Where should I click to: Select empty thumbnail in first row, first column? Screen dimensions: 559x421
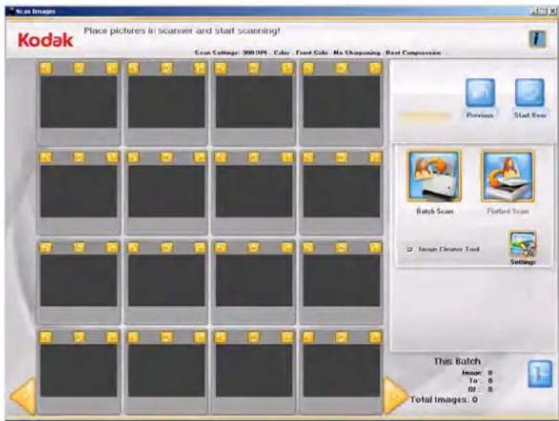click(x=79, y=101)
